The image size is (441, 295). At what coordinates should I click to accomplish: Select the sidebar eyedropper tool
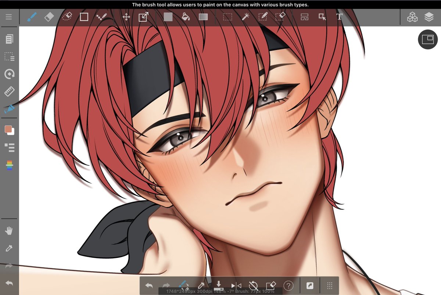point(9,248)
